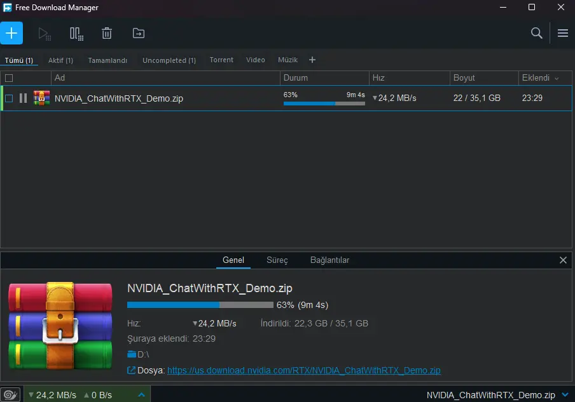Open the Süreç details tab
This screenshot has width=575, height=402.
click(x=277, y=260)
